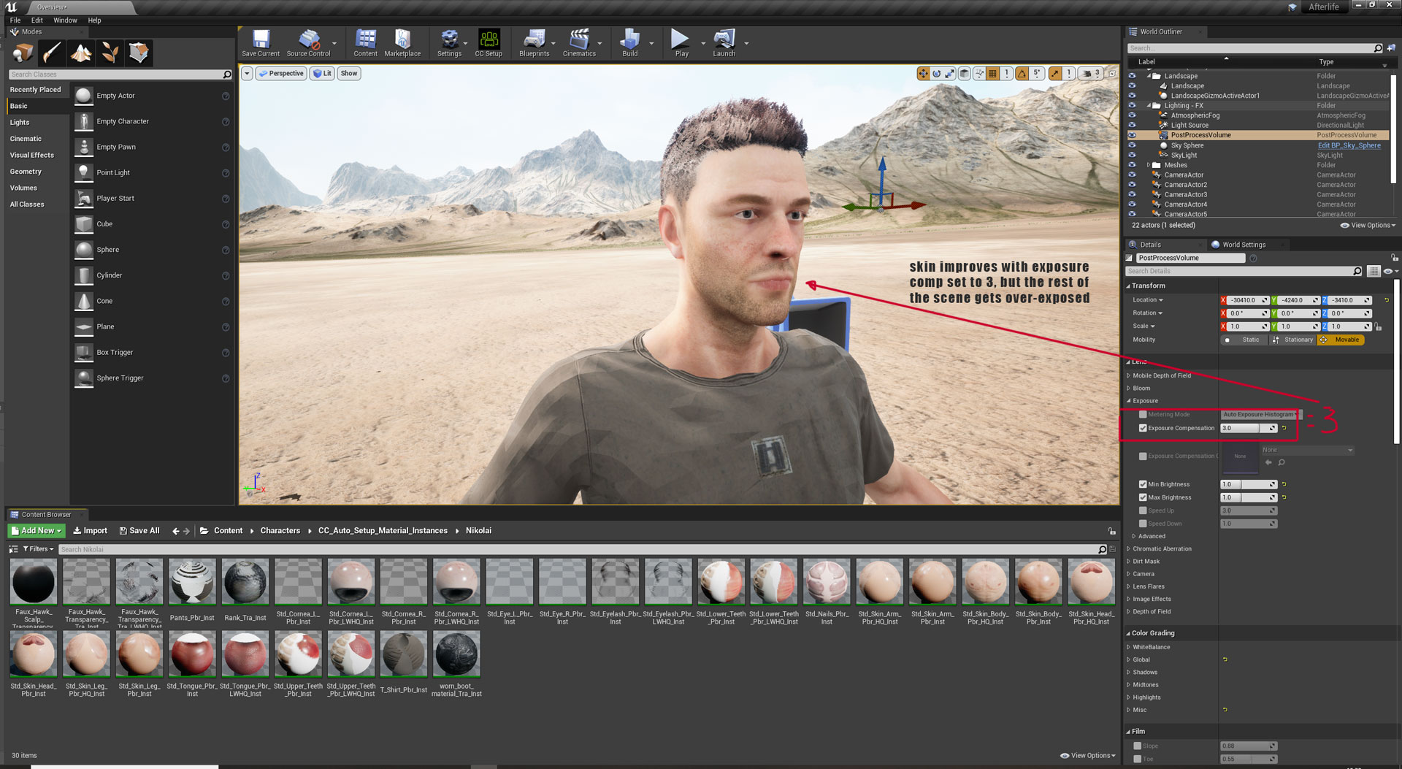The height and width of the screenshot is (769, 1402).
Task: Uncheck the Max Brightness checkbox
Action: pyautogui.click(x=1143, y=497)
